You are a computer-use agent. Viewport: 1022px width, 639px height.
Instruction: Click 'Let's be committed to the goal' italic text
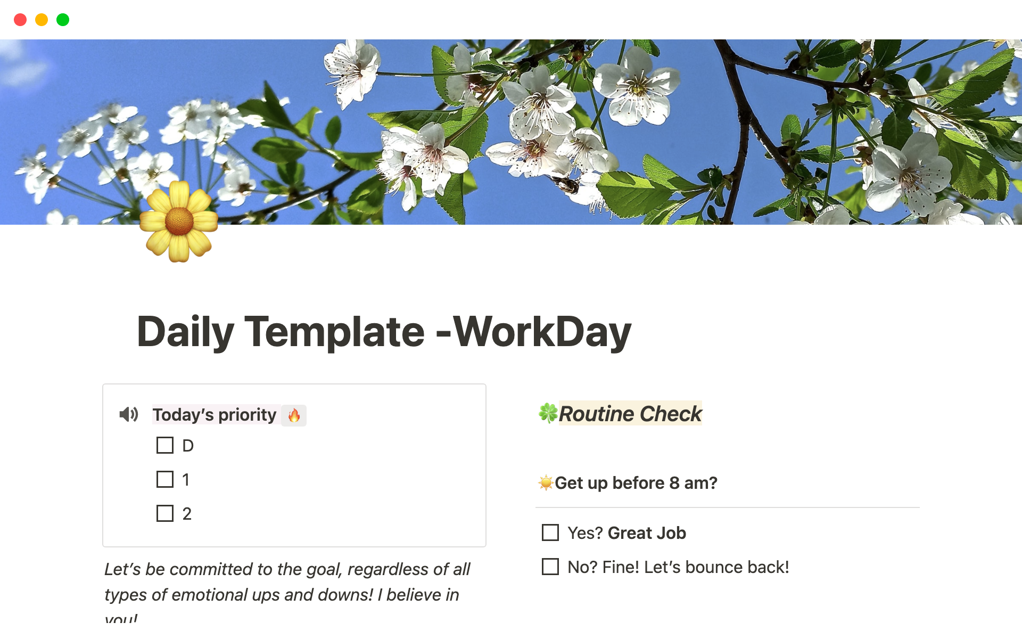click(222, 569)
